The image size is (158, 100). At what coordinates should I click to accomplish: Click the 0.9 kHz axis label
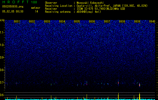pos(2,57)
